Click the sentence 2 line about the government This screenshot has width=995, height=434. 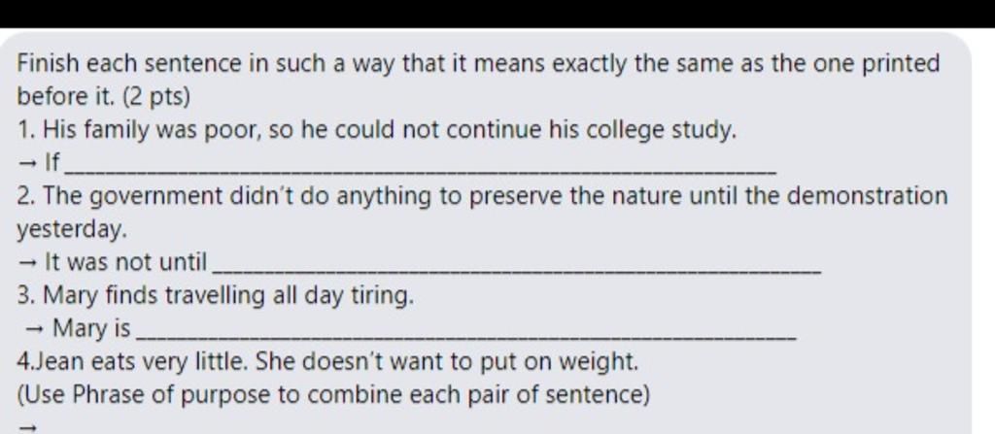tap(482, 196)
